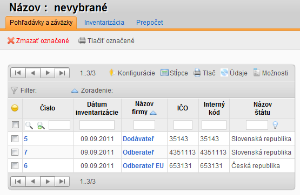
Task: Sort by Interný kód column header
Action: [214, 108]
